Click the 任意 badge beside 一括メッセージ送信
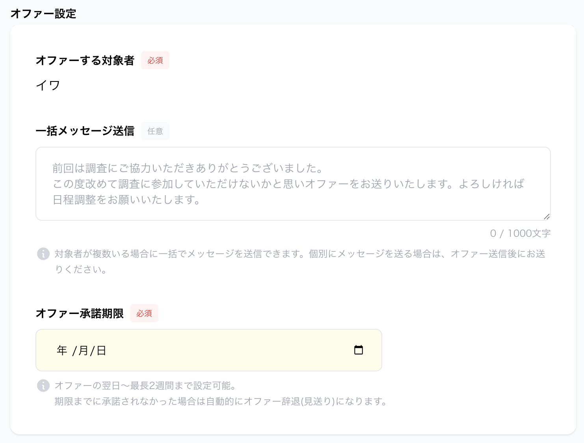Image resolution: width=584 pixels, height=443 pixels. (x=155, y=131)
